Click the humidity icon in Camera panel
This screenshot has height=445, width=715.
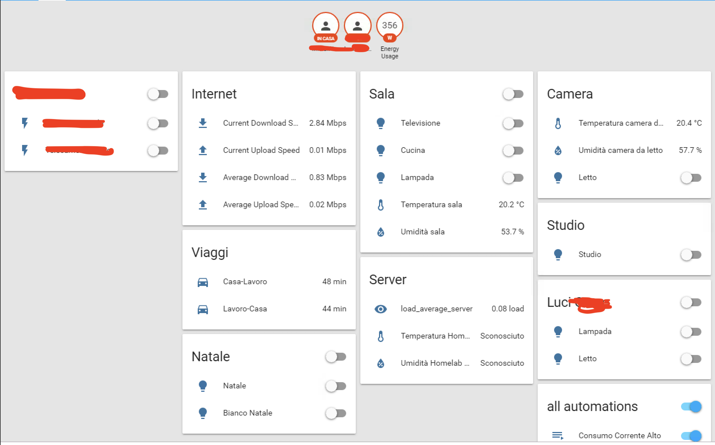pos(557,150)
